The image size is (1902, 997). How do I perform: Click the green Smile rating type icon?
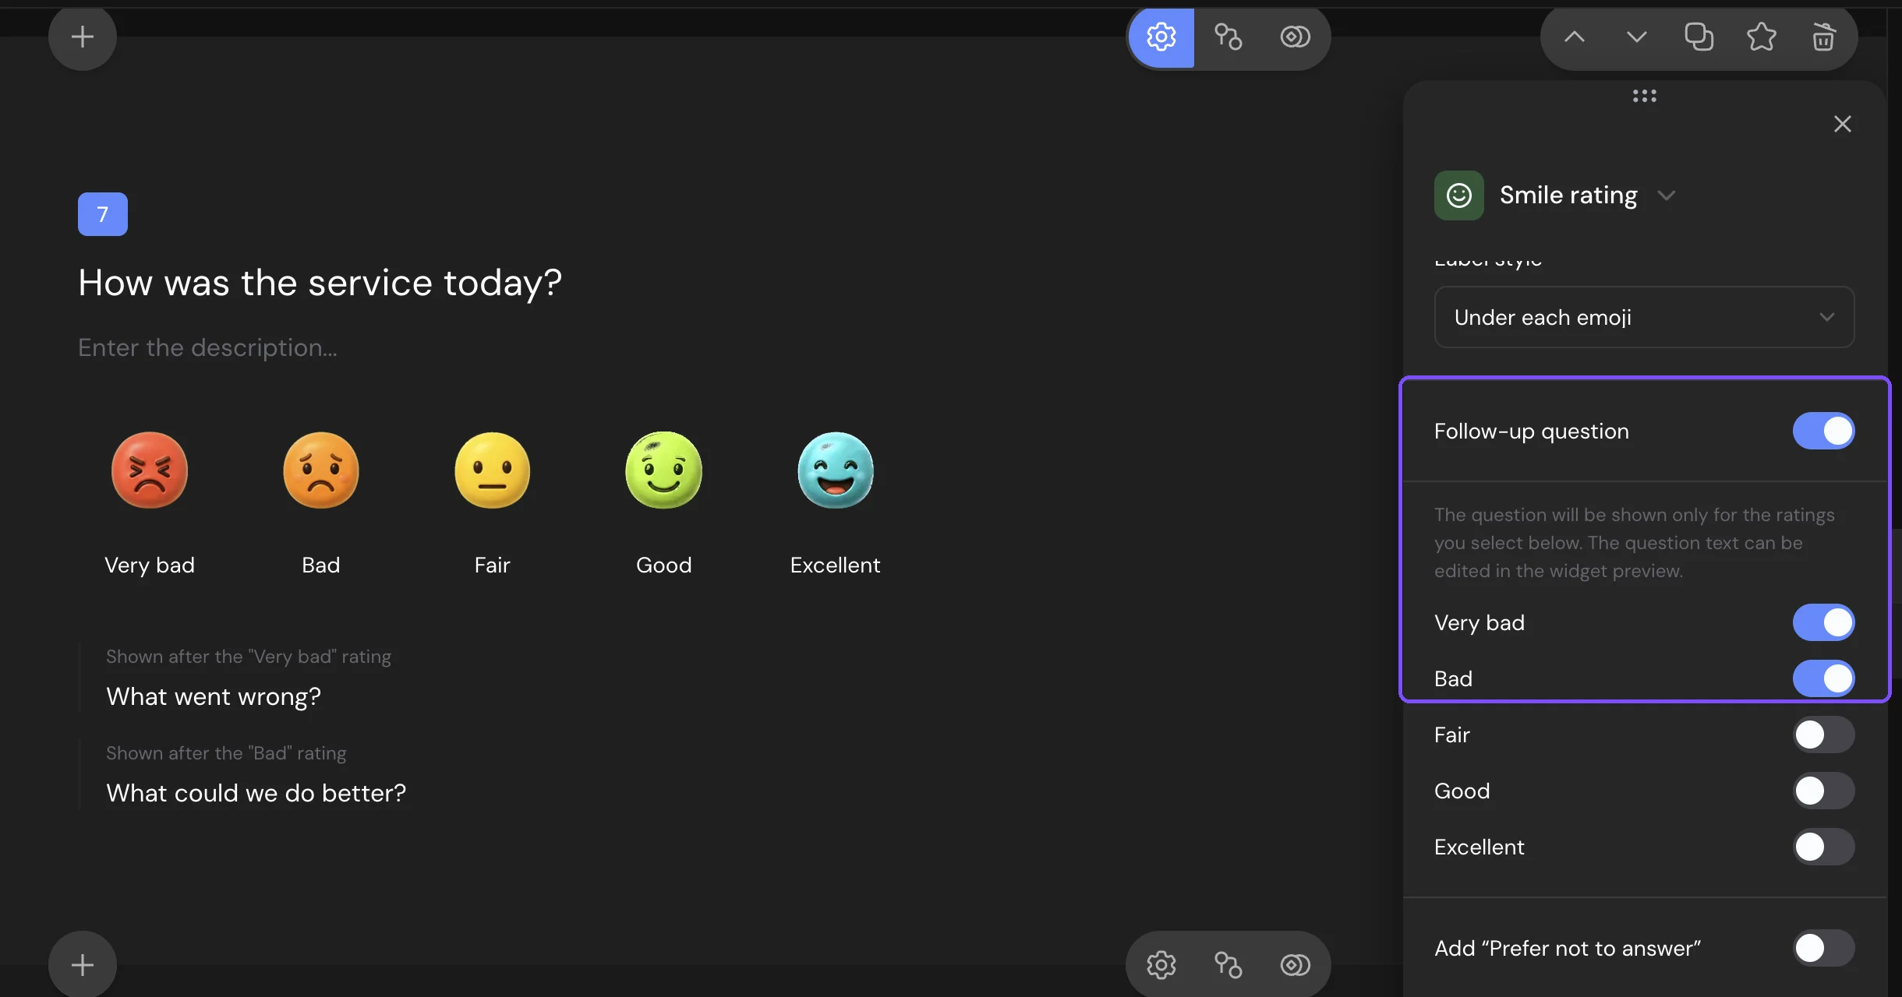[x=1459, y=196]
